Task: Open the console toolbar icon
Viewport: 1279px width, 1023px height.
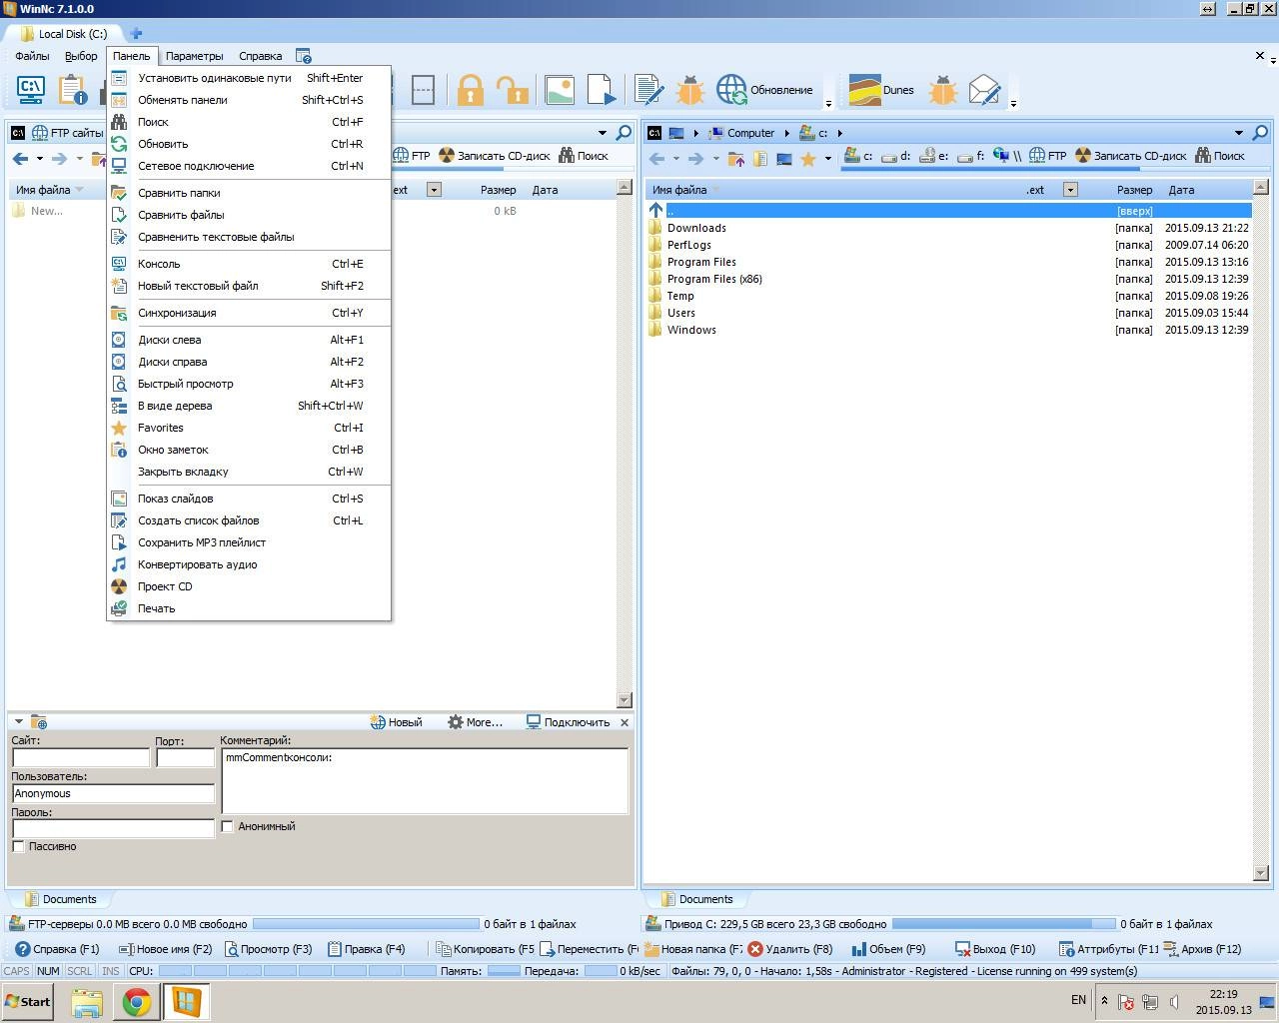Action: tap(31, 90)
